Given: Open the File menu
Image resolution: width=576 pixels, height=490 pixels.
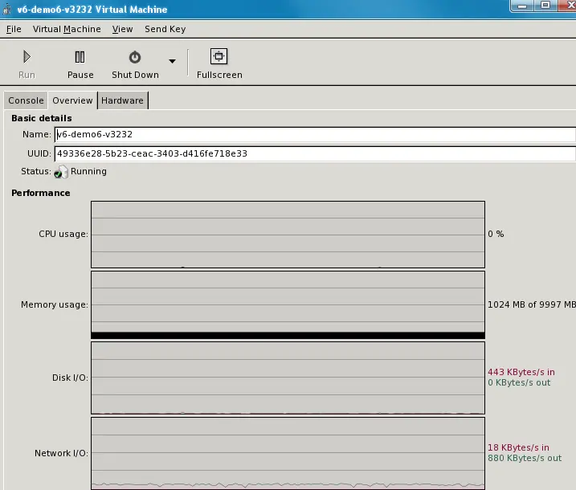Looking at the screenshot, I should [14, 29].
